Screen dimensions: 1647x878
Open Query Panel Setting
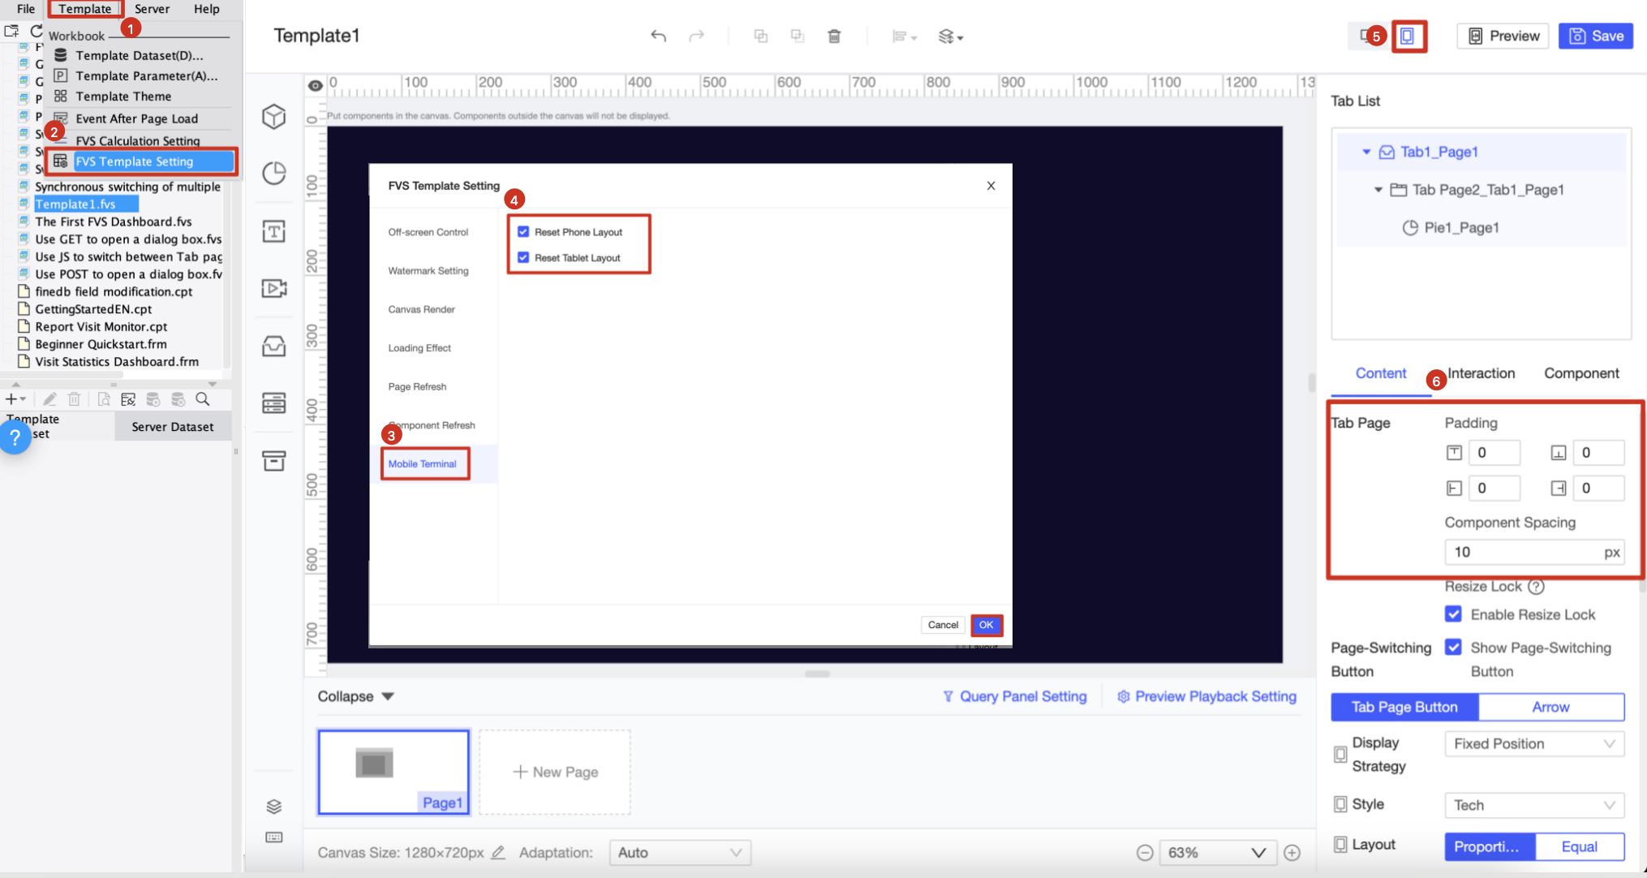point(1022,696)
